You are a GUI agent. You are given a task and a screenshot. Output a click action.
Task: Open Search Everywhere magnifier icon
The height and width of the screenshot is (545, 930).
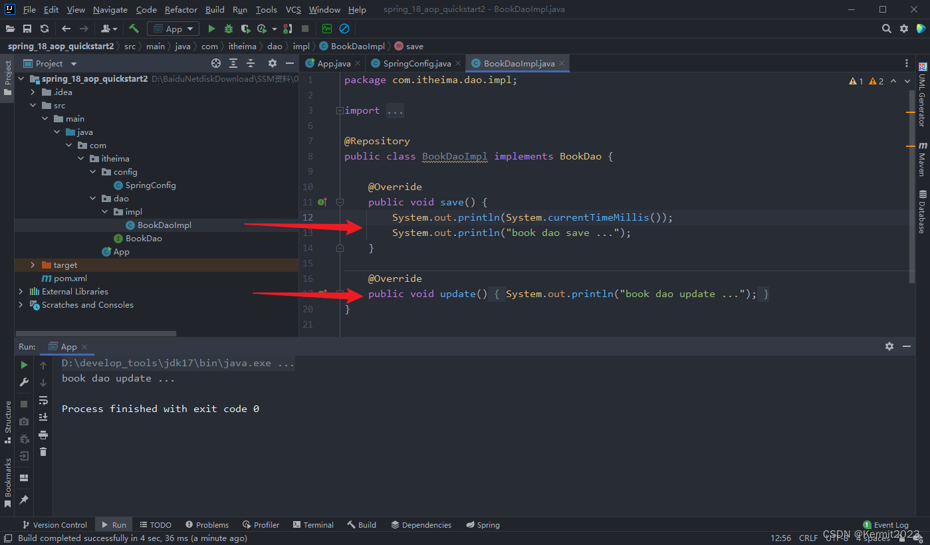tap(887, 29)
